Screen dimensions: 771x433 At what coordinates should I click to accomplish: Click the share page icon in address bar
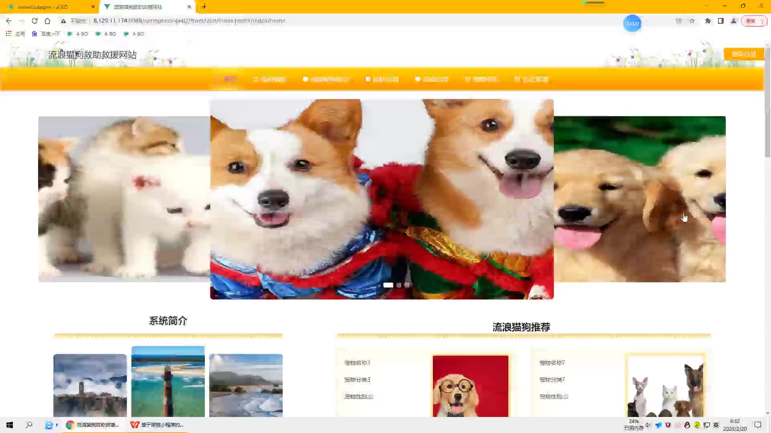coord(679,21)
